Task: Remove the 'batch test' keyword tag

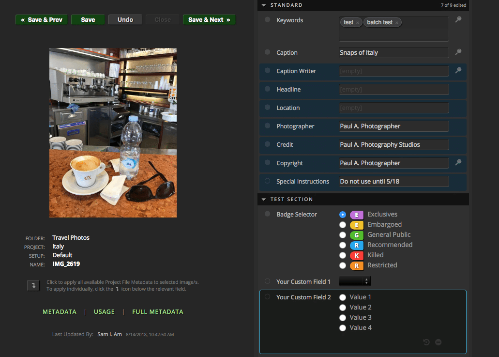Action: [397, 23]
